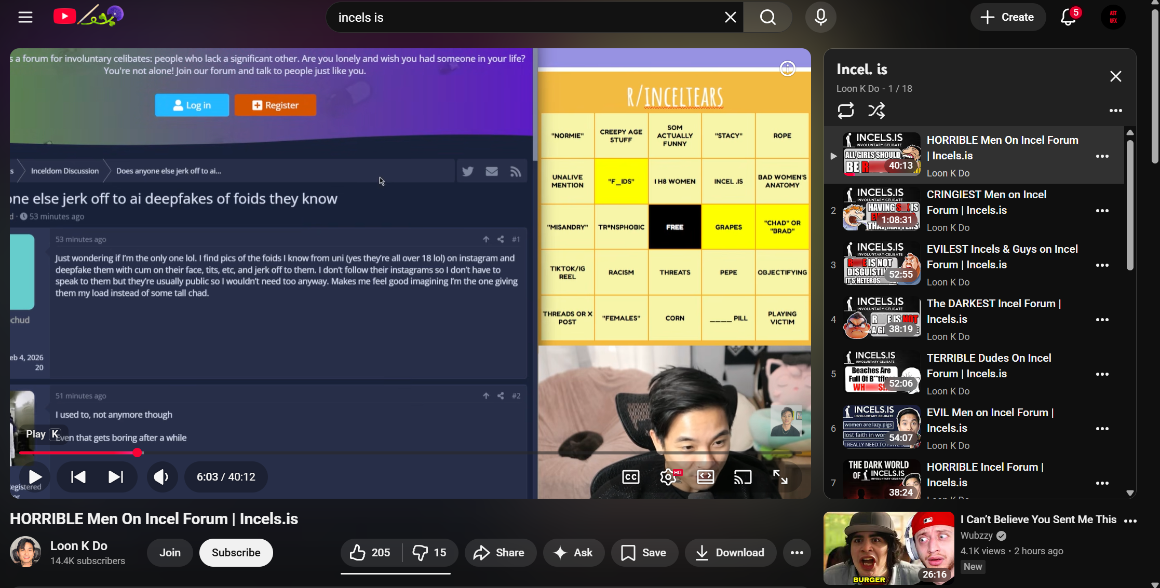This screenshot has width=1160, height=588.
Task: Open playlist options menu
Action: [x=1115, y=111]
